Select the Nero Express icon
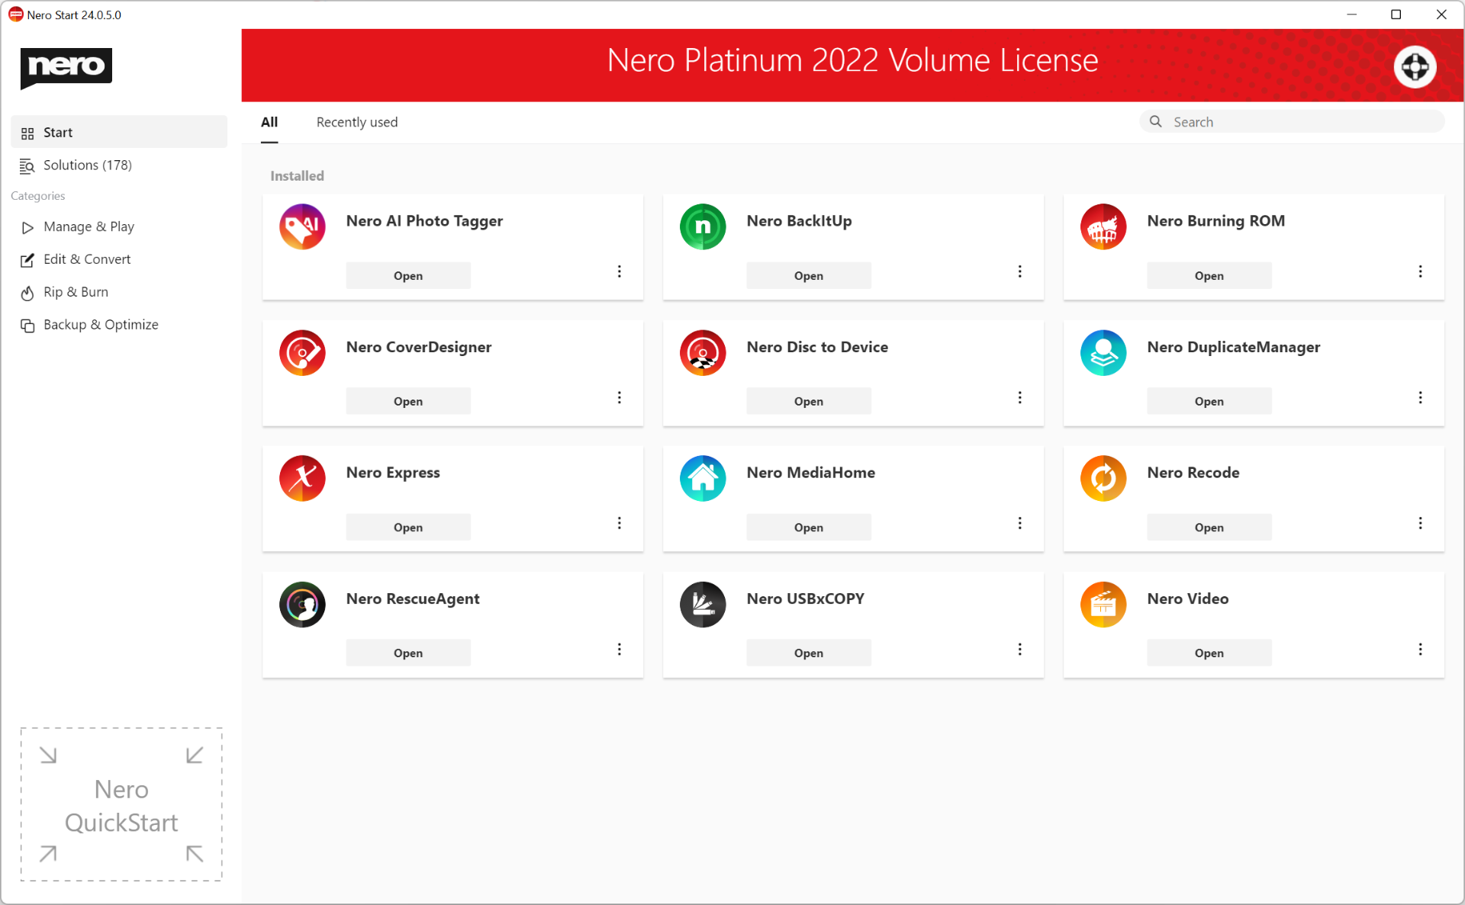This screenshot has width=1465, height=905. coord(302,478)
